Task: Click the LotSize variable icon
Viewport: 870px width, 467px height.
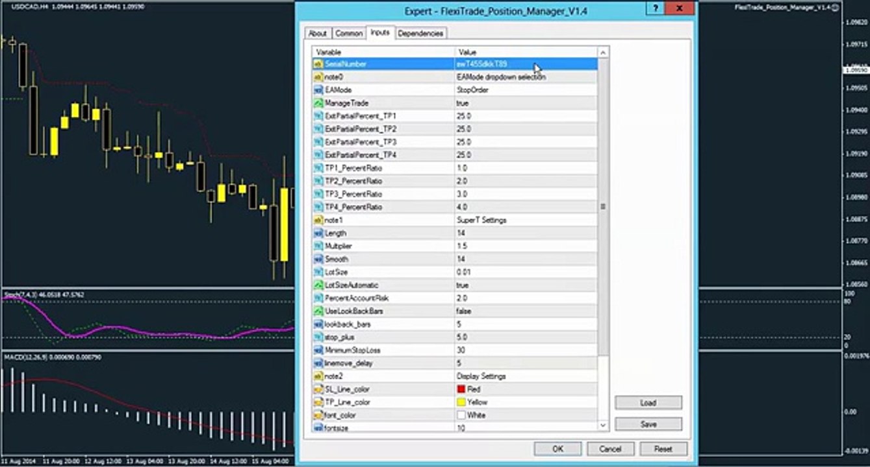Action: [318, 272]
